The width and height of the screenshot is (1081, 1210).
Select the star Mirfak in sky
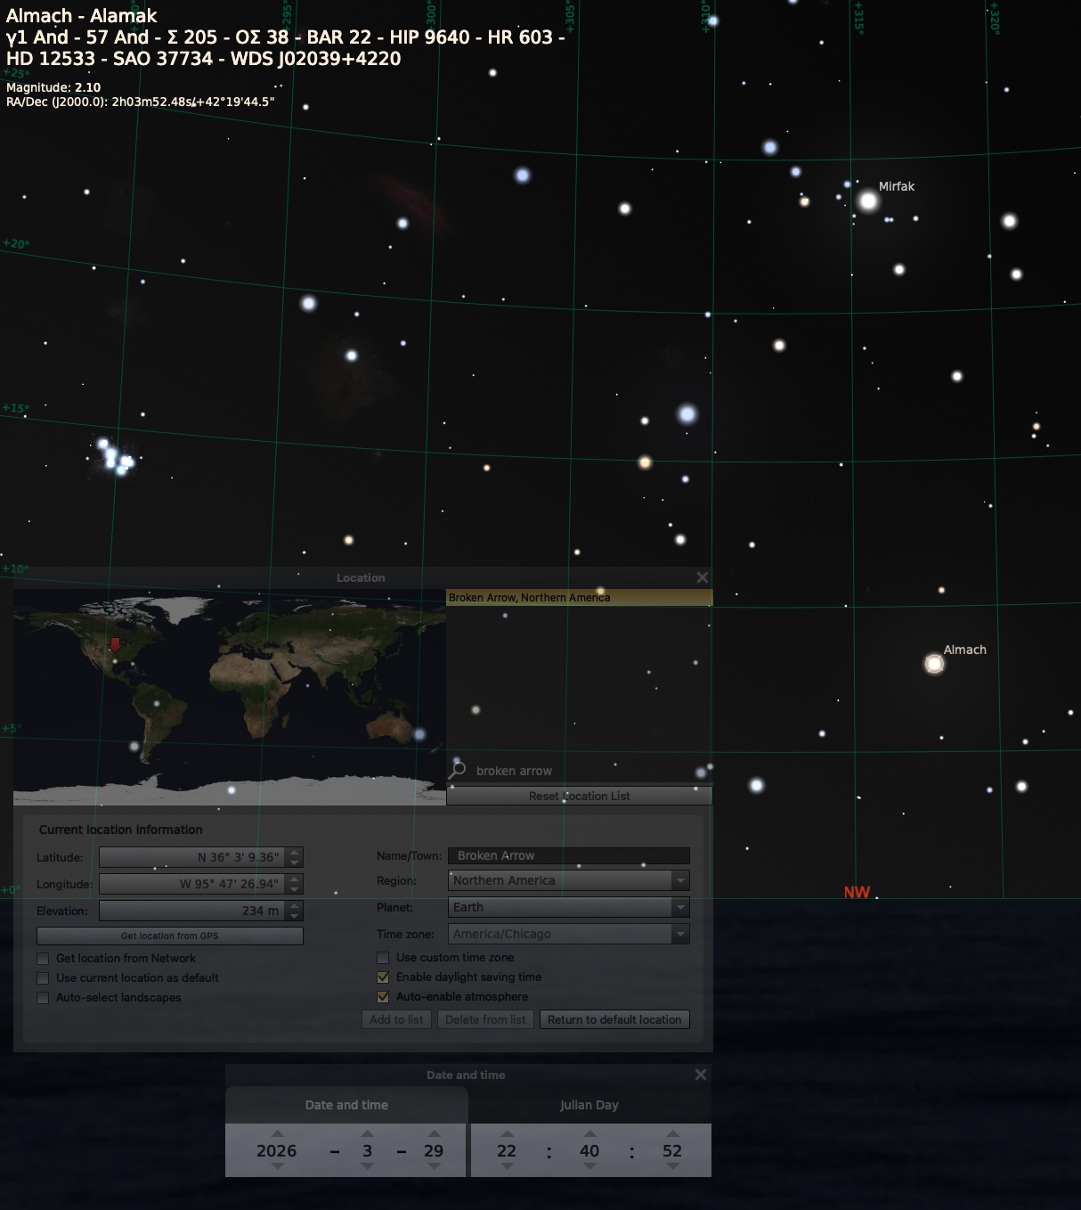click(868, 200)
